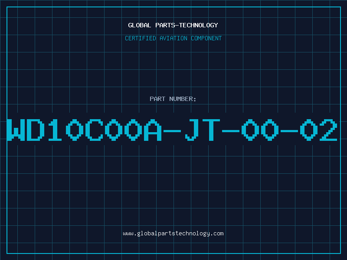Viewport: 347px width, 260px height.
Task: Select the letter A in the part number
Action: point(153,130)
